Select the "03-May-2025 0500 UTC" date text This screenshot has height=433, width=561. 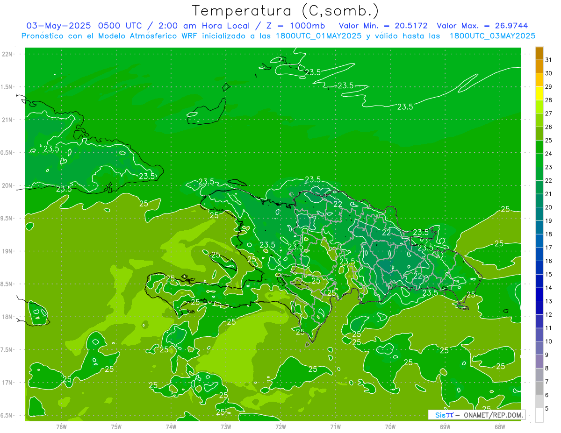[x=84, y=26]
